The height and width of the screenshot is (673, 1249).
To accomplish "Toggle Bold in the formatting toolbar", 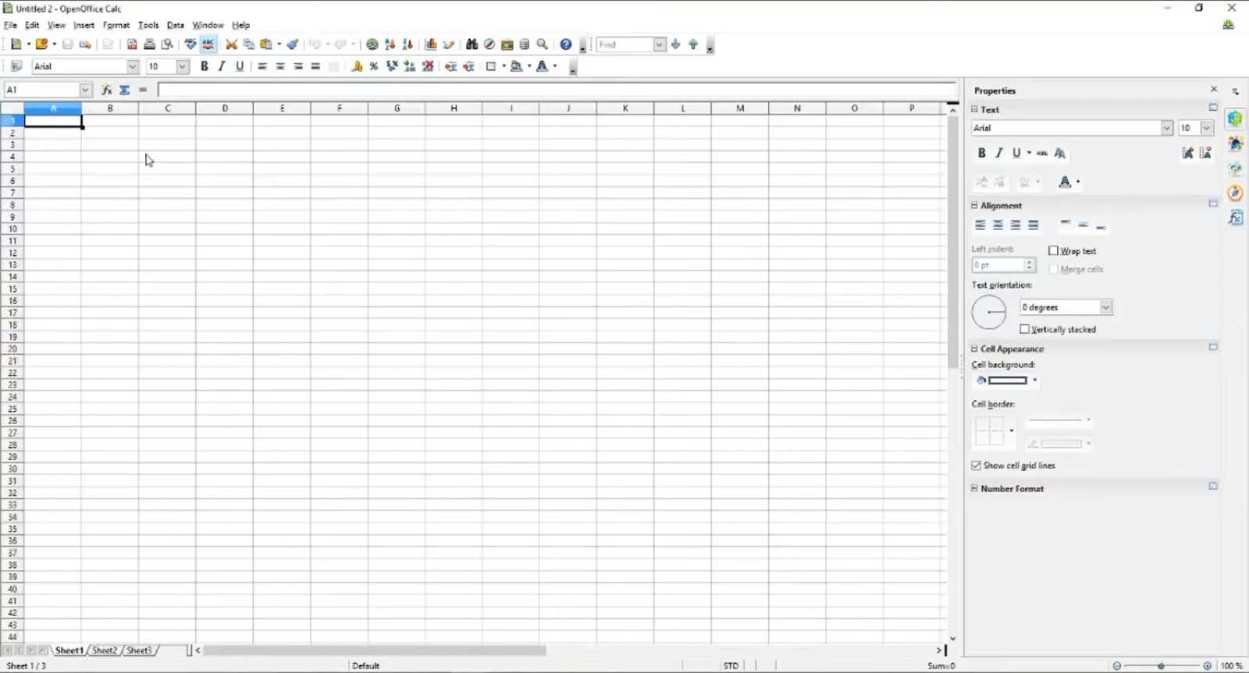I will (x=204, y=66).
